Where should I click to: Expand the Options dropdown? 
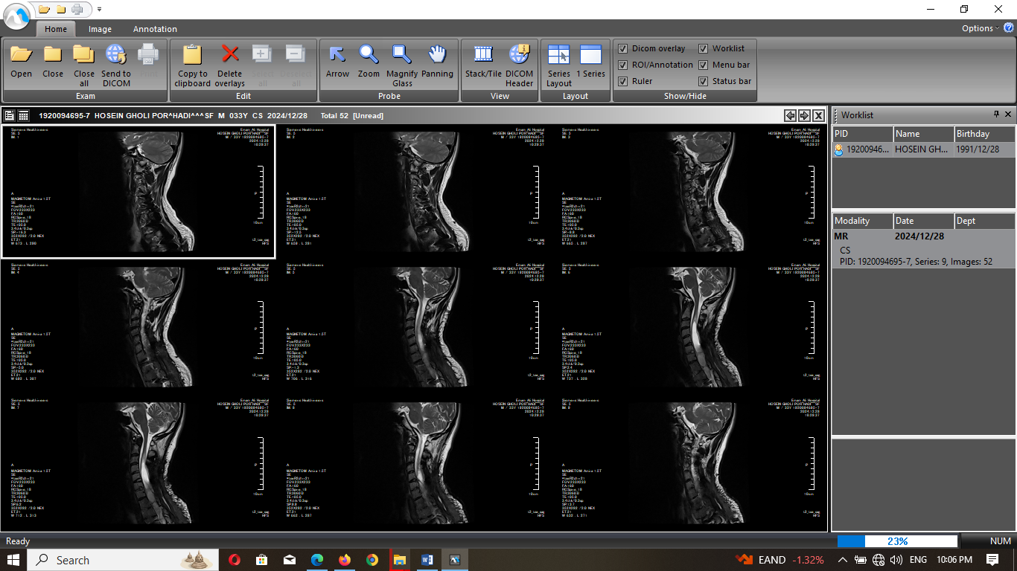point(981,28)
